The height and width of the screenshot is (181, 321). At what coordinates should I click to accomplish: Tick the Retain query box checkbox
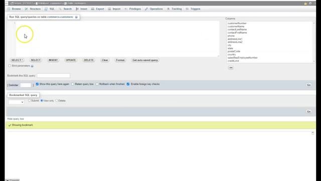tap(73, 84)
